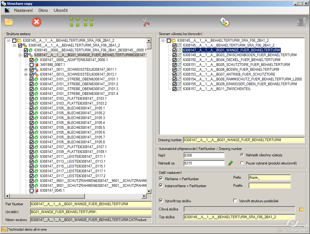Click the disc clone structure icon

tap(224, 22)
